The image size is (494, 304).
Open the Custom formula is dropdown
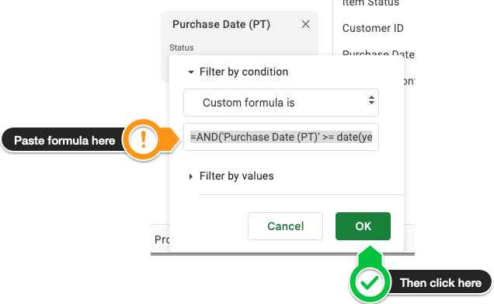(281, 103)
